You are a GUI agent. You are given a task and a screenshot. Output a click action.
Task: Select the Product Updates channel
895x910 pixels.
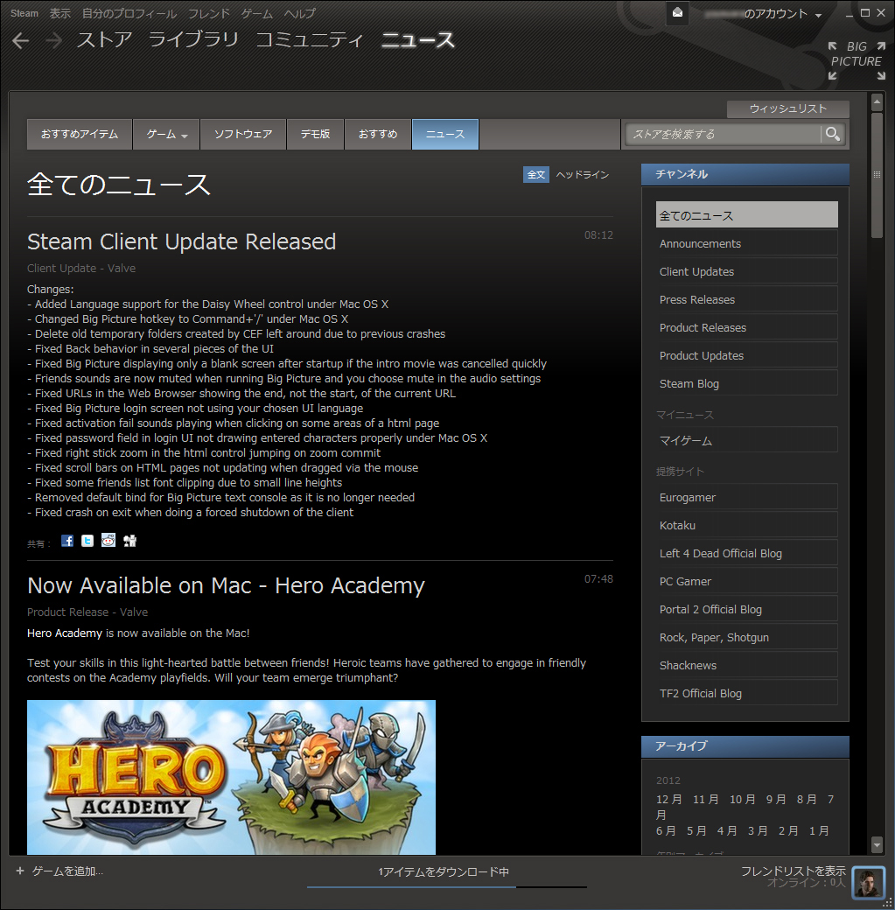click(x=746, y=355)
